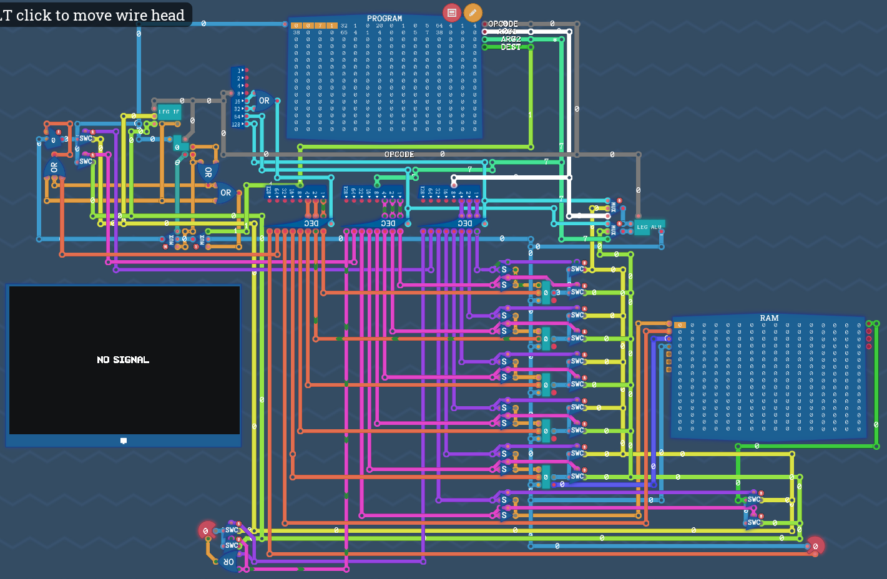Select the tall OR gate at far left
887x579 pixels.
pos(54,168)
